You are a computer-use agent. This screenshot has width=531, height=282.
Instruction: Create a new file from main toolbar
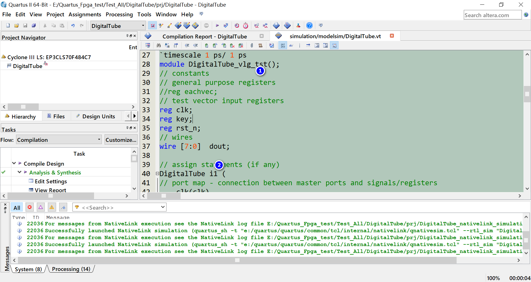(8, 26)
